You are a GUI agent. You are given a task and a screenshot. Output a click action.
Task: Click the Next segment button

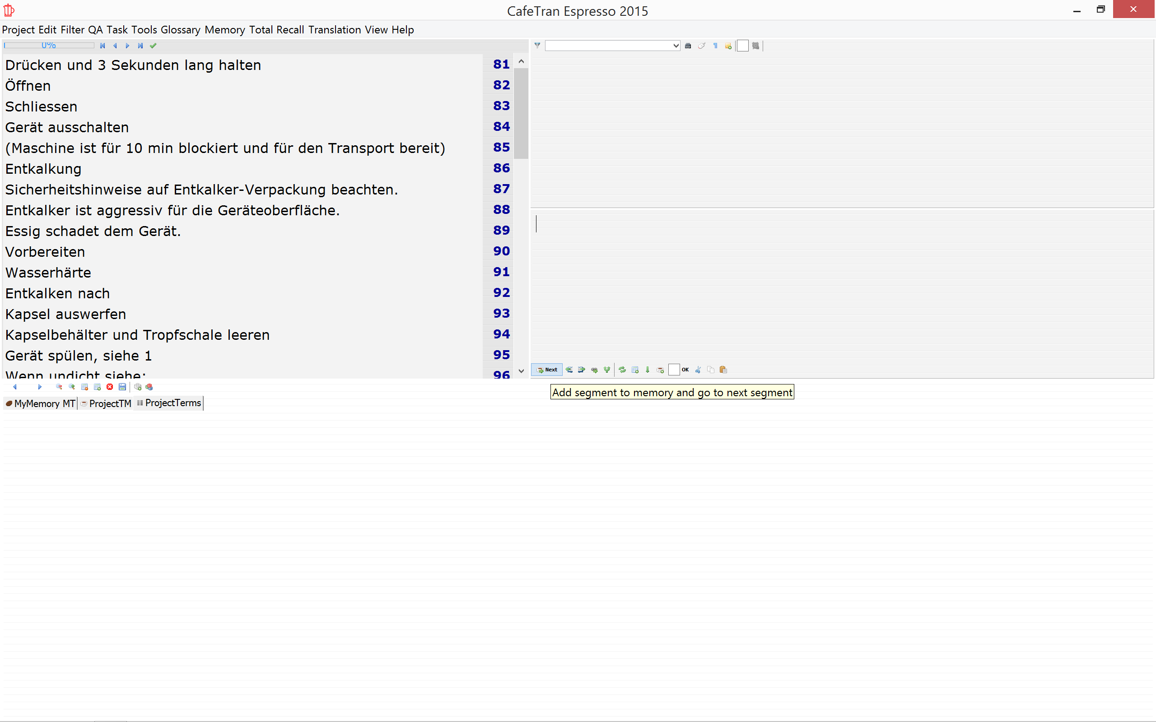(547, 370)
